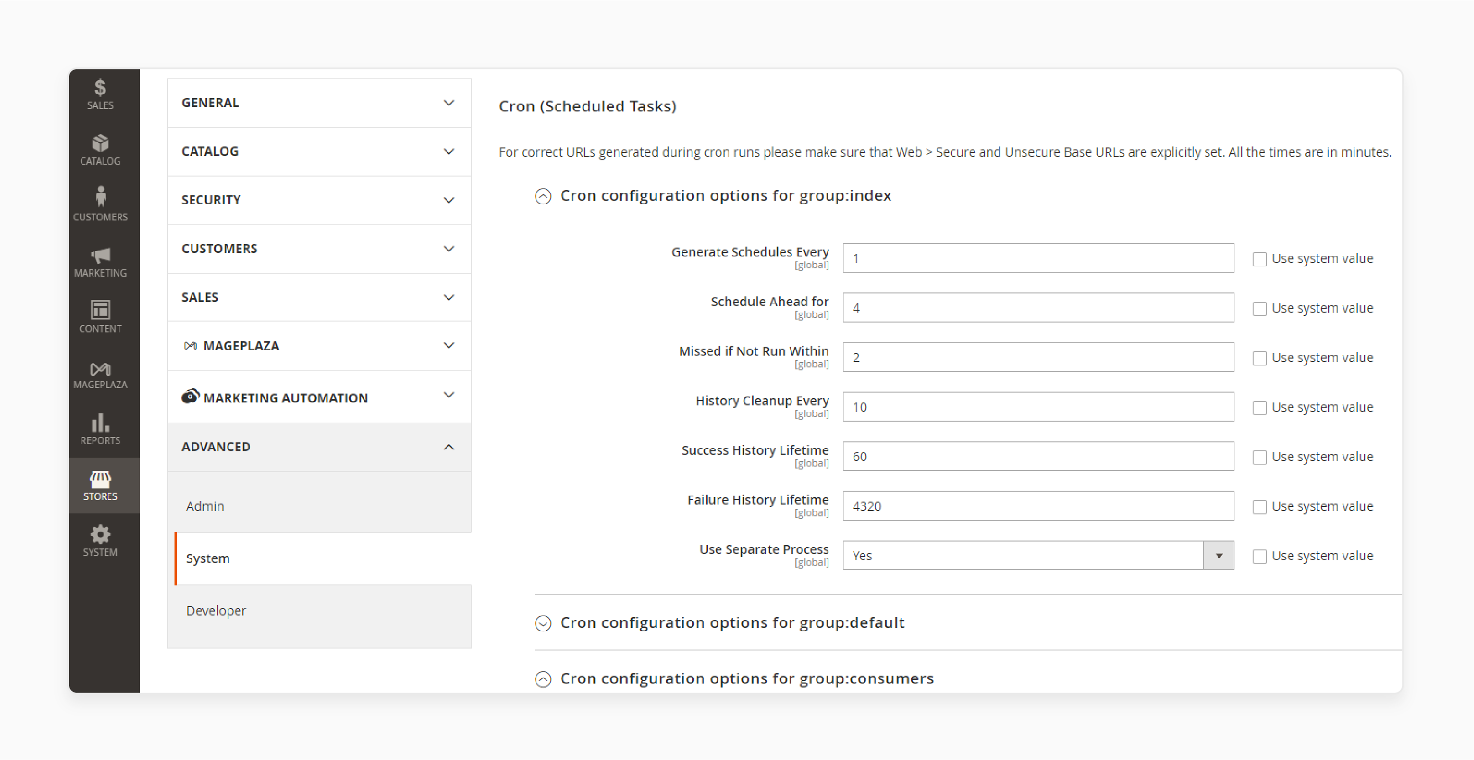Click the Failure History Lifetime label
The image size is (1474, 760).
click(x=758, y=500)
